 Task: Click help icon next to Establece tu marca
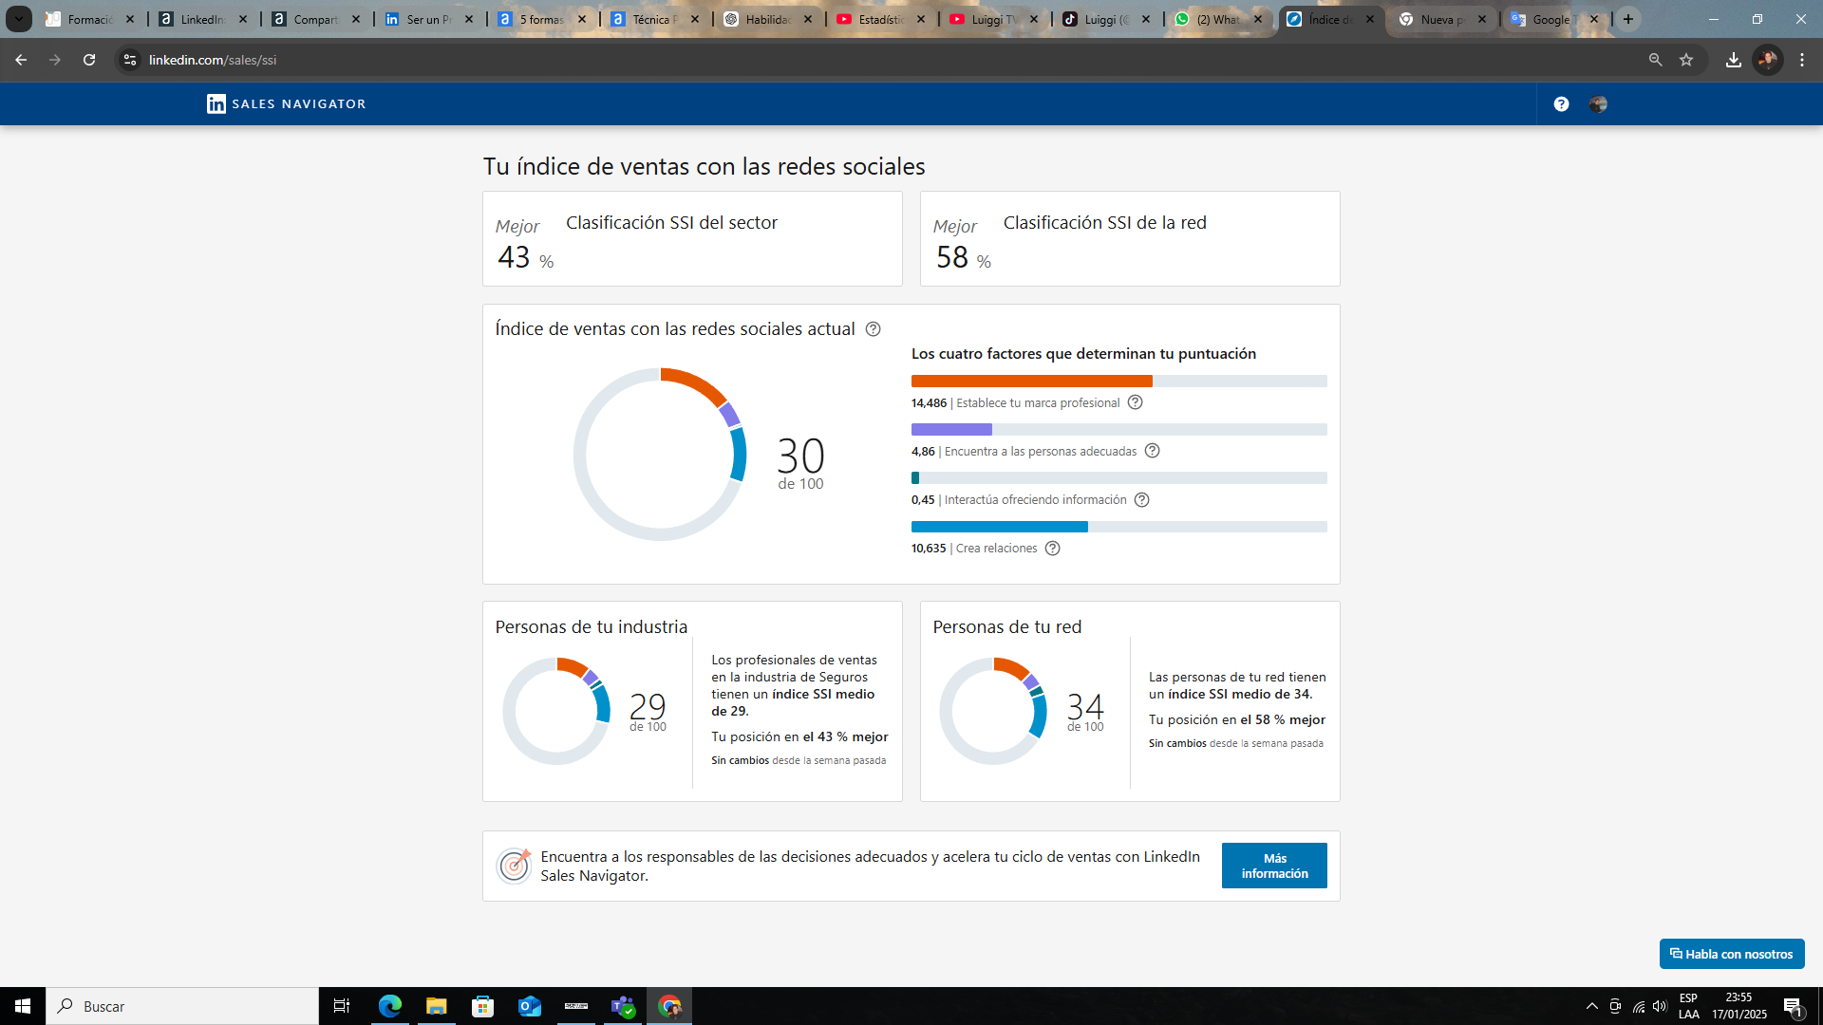tap(1136, 401)
